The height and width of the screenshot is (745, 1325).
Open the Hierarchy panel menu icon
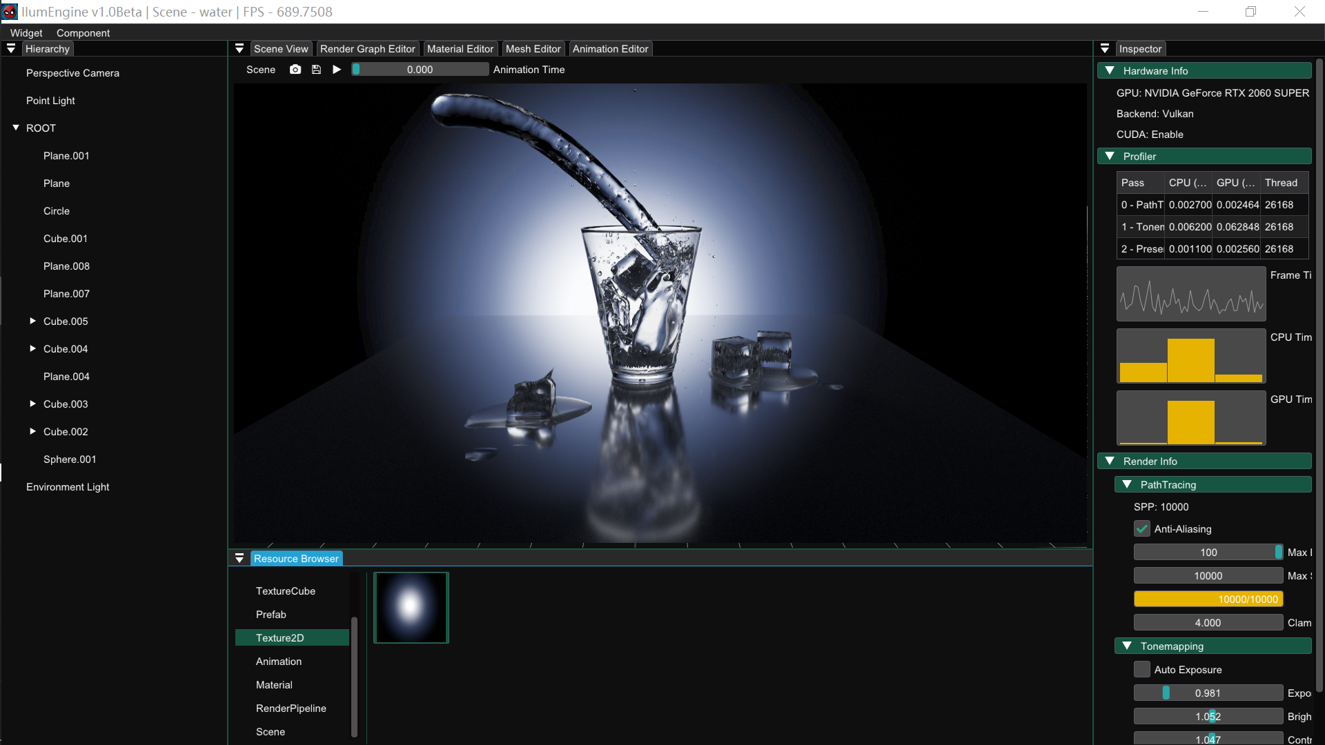[x=11, y=49]
